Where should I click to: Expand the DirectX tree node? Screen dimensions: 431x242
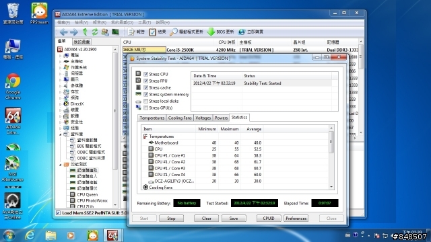click(61, 104)
